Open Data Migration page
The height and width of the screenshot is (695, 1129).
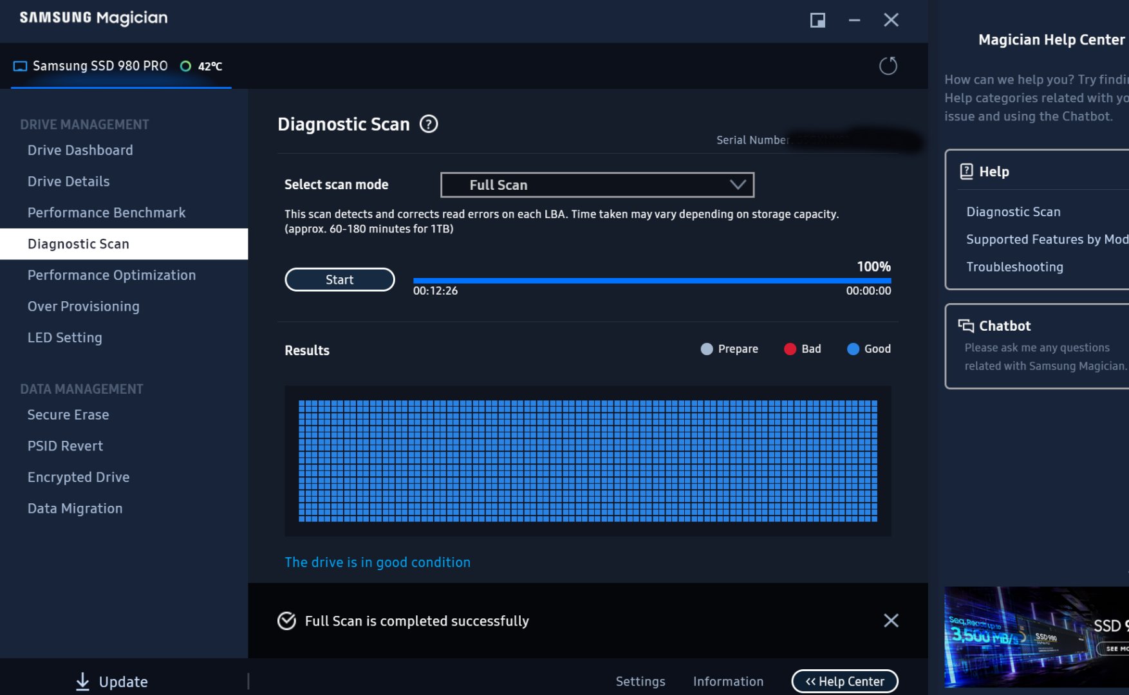pos(75,508)
